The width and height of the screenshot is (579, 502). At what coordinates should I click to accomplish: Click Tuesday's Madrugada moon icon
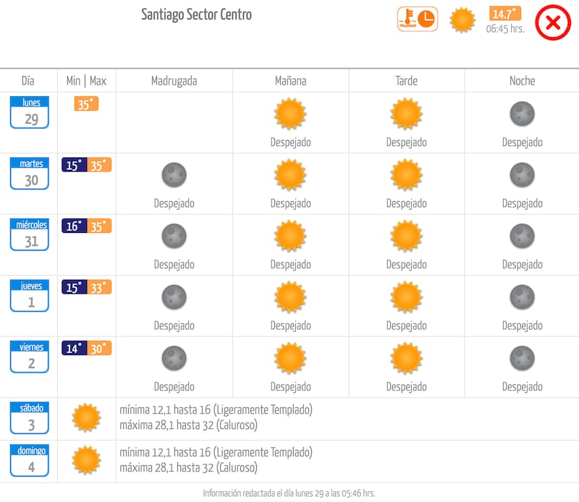174,174
